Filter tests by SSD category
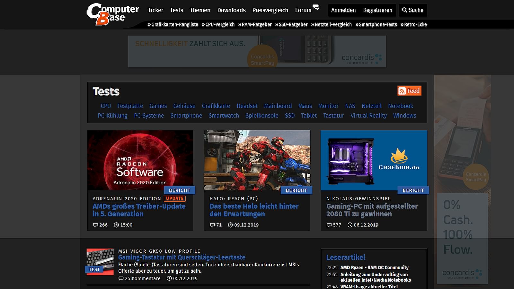The width and height of the screenshot is (514, 289). click(x=290, y=116)
